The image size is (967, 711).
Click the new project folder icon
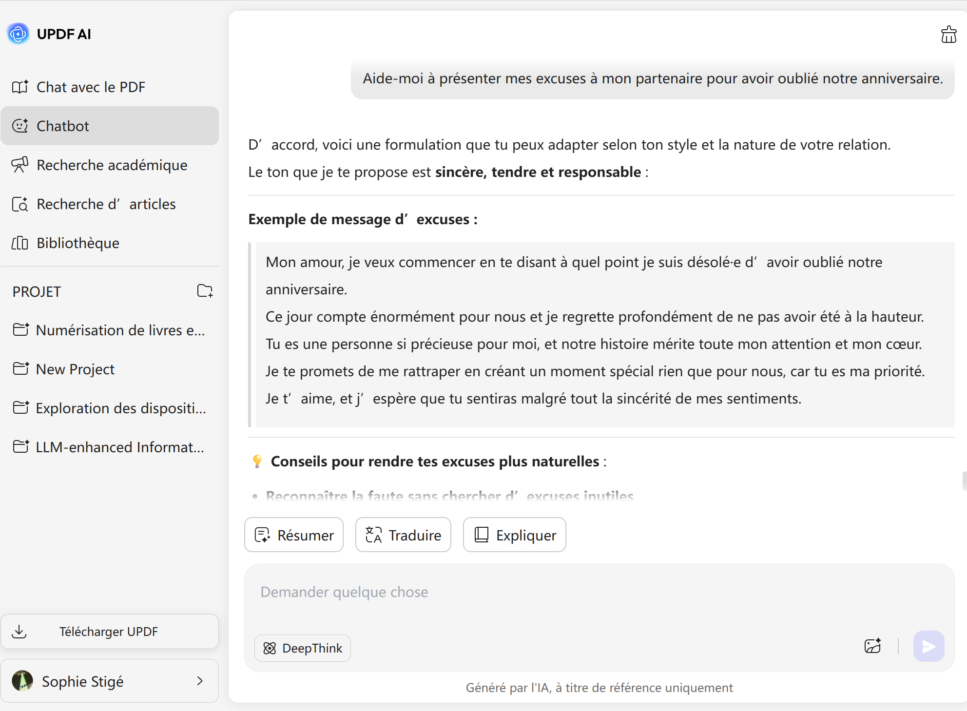205,291
